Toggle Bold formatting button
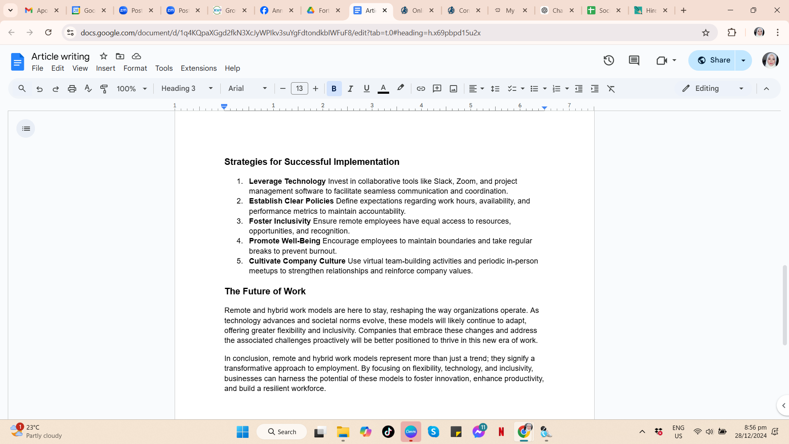 [x=334, y=89]
